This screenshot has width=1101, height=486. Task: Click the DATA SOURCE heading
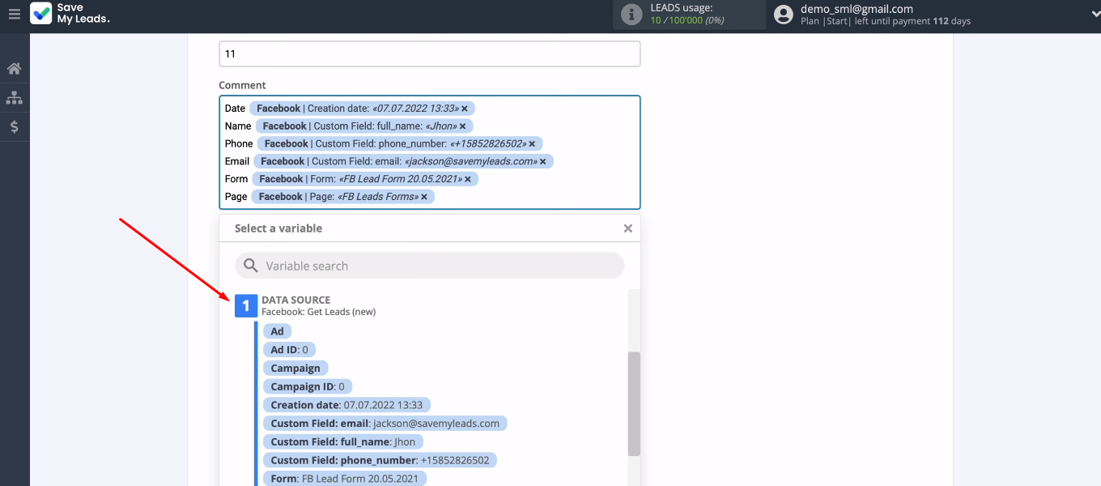point(295,300)
